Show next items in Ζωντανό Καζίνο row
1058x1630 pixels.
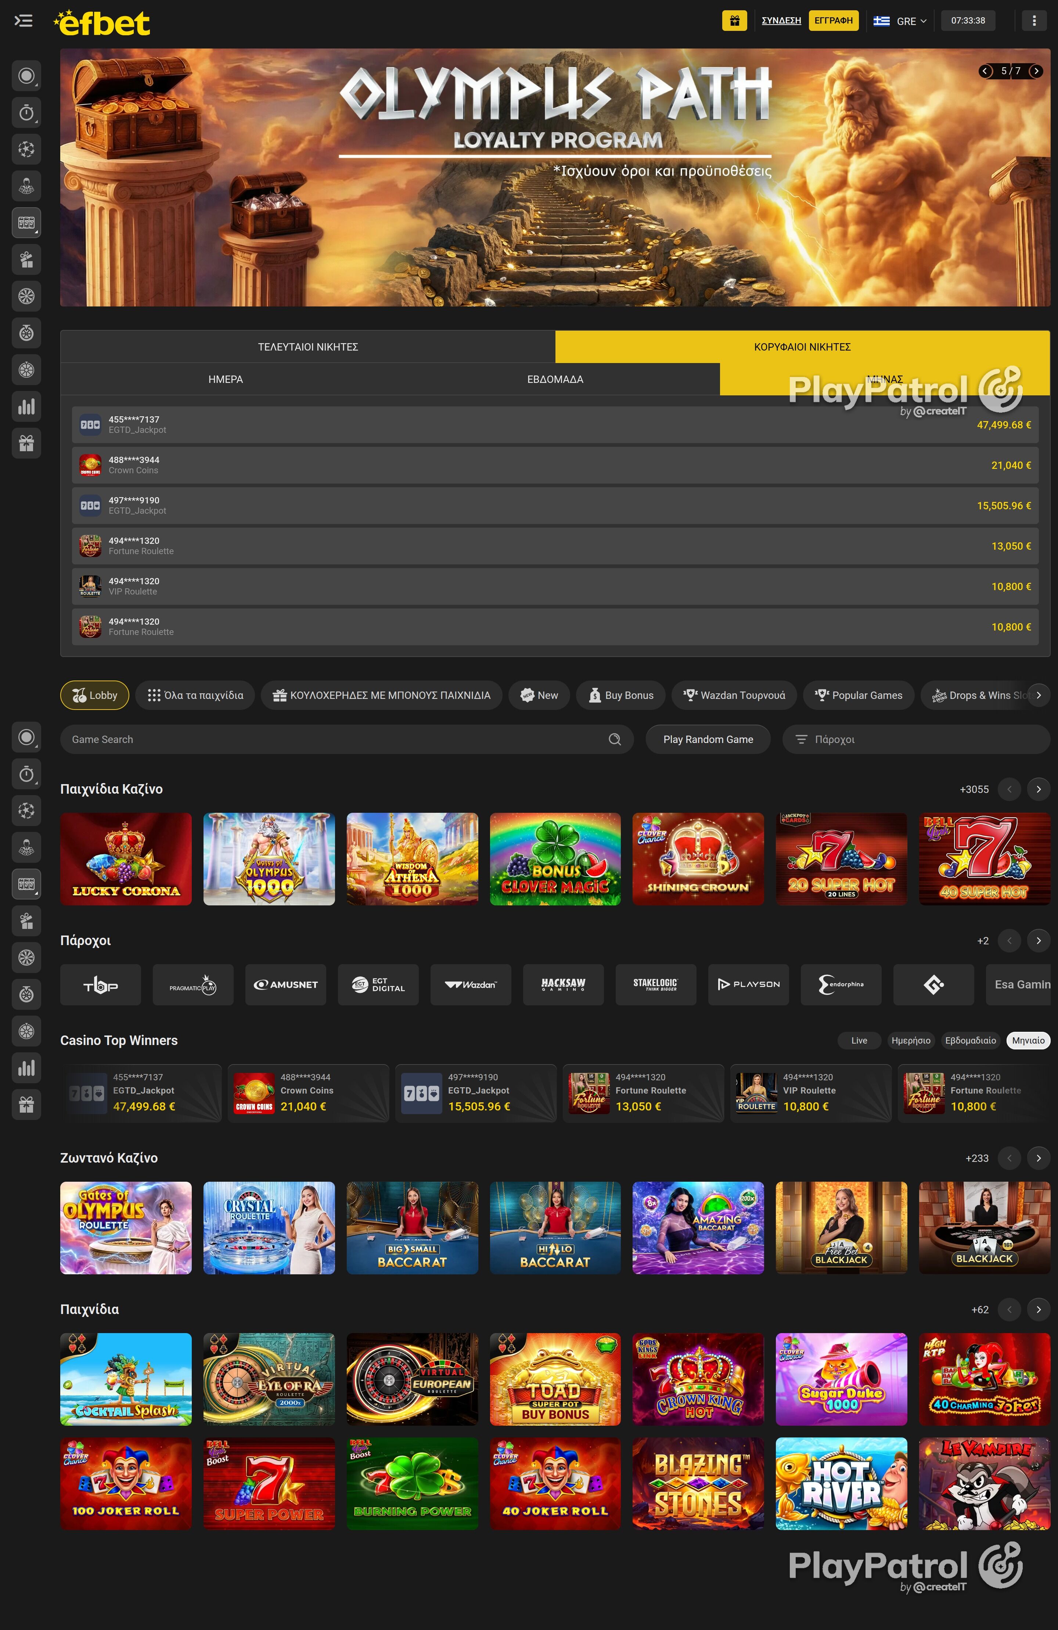pyautogui.click(x=1038, y=1158)
